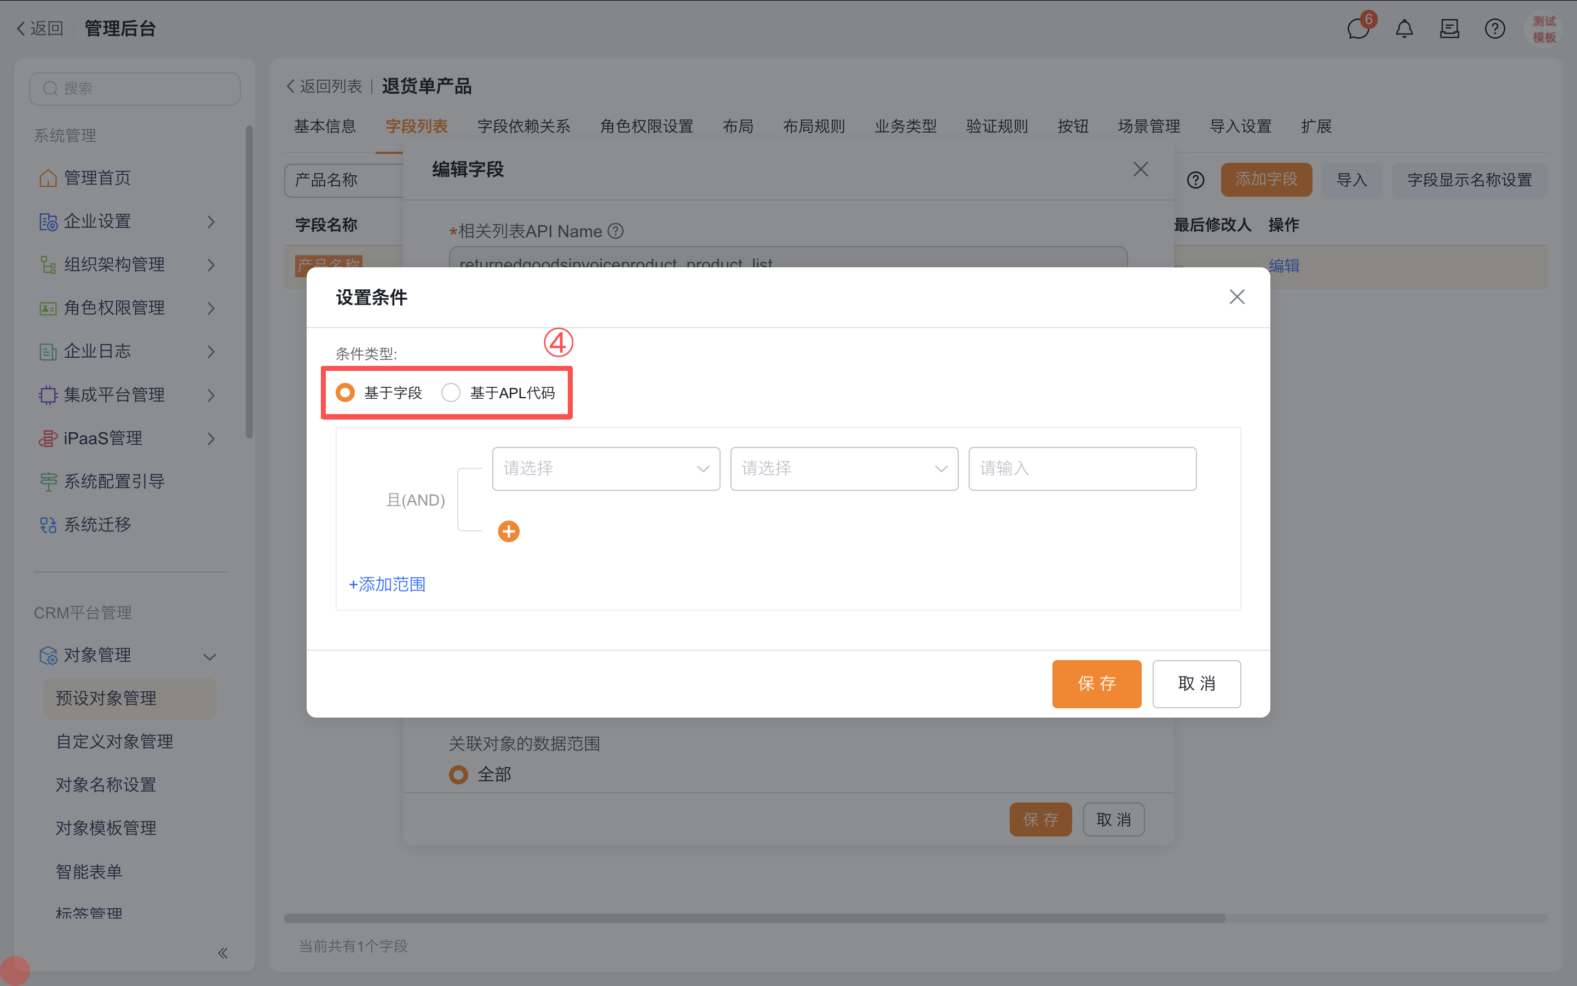Image resolution: width=1577 pixels, height=986 pixels.
Task: Select the 全部 data scope radio button
Action: [x=458, y=774]
